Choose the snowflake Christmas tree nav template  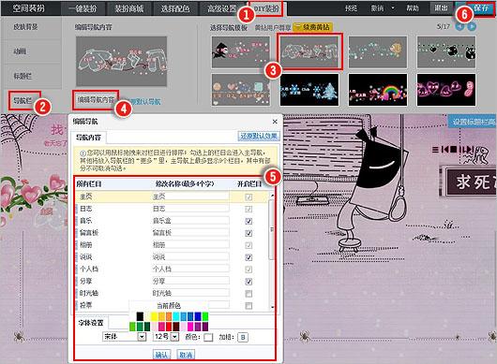click(x=309, y=90)
